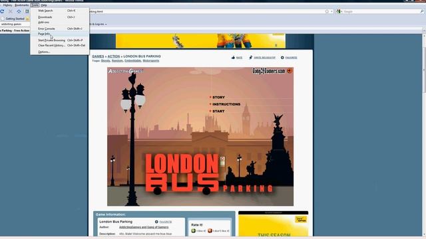
Task: Focus the Google search input field
Action: (x=381, y=11)
